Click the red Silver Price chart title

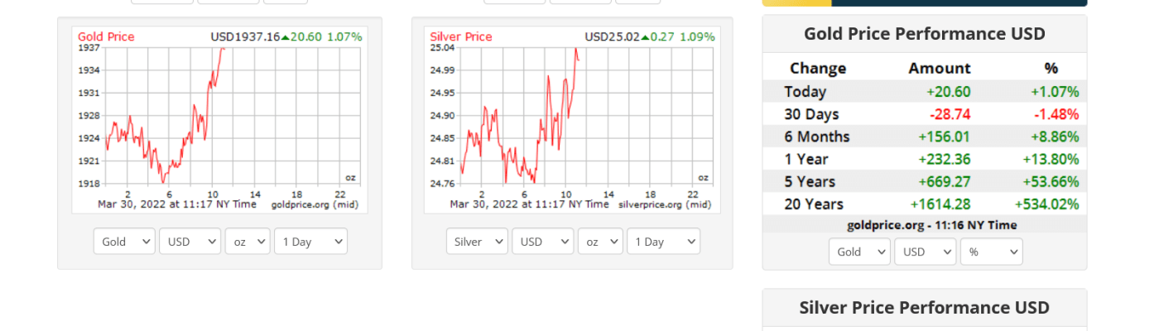(x=461, y=37)
